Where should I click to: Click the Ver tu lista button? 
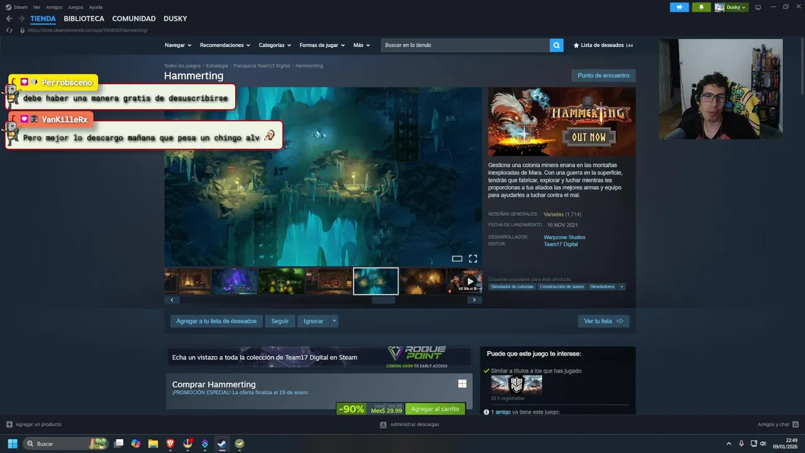pos(603,321)
